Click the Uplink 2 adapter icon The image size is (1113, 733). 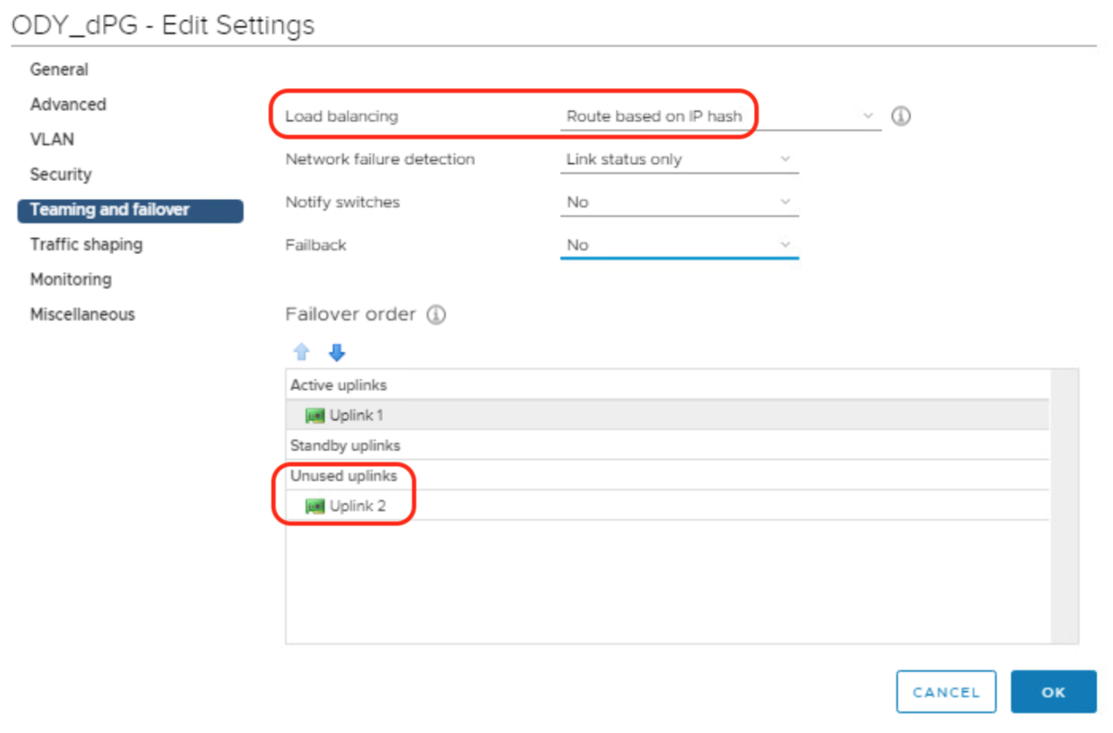(314, 506)
